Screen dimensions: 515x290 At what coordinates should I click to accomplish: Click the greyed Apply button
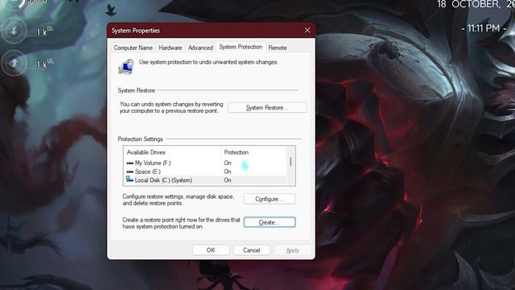pos(293,251)
